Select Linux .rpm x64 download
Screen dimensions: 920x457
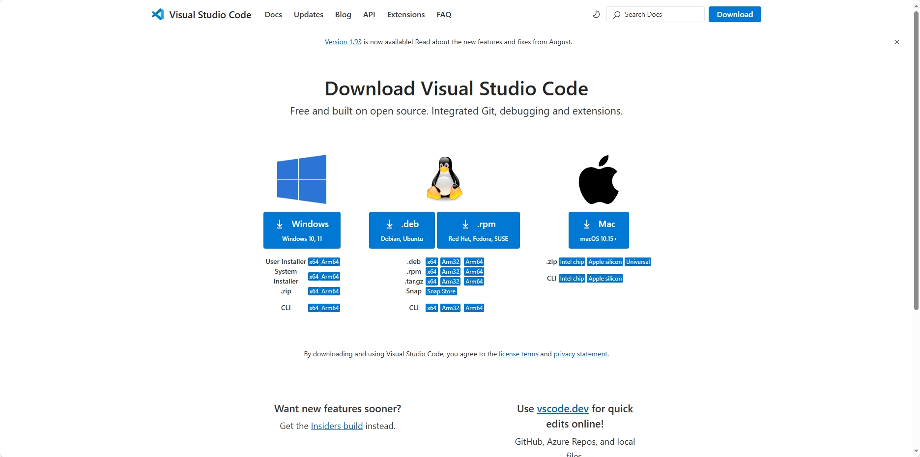(x=432, y=272)
